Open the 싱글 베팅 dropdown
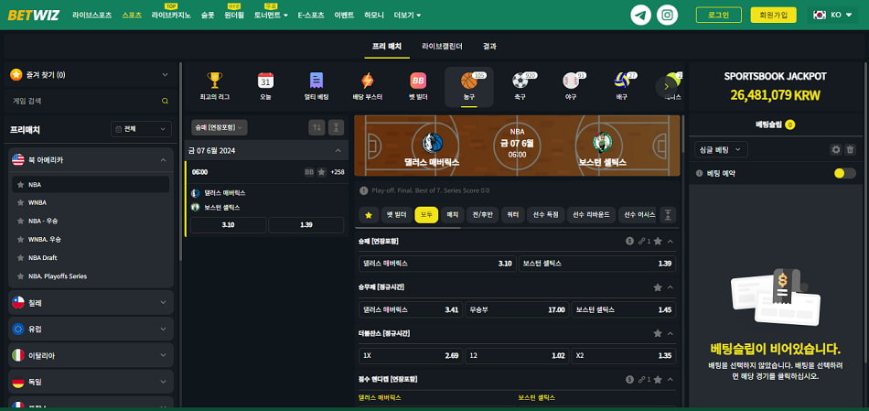 722,149
